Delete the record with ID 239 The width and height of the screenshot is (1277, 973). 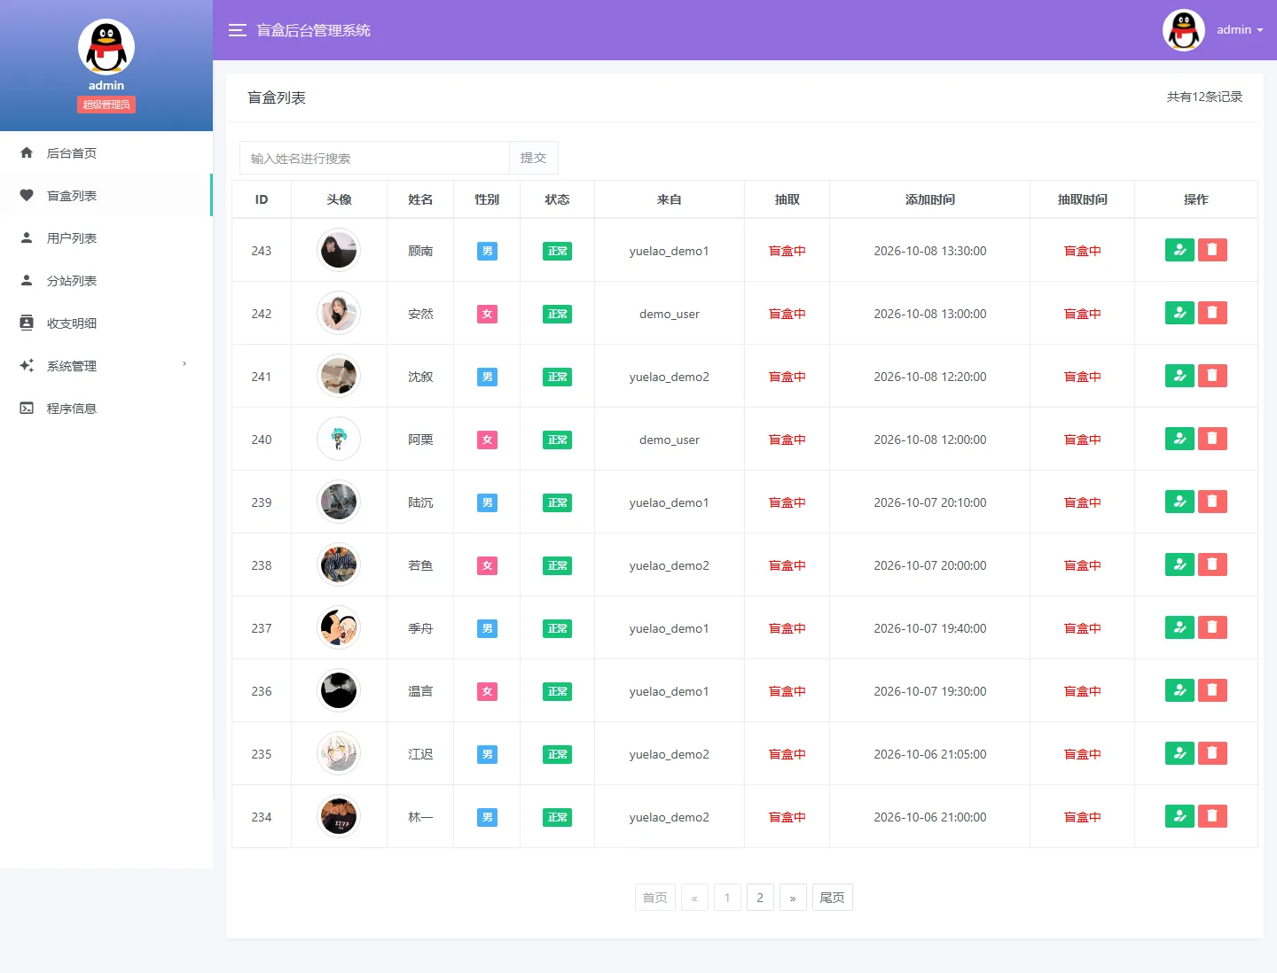1212,502
